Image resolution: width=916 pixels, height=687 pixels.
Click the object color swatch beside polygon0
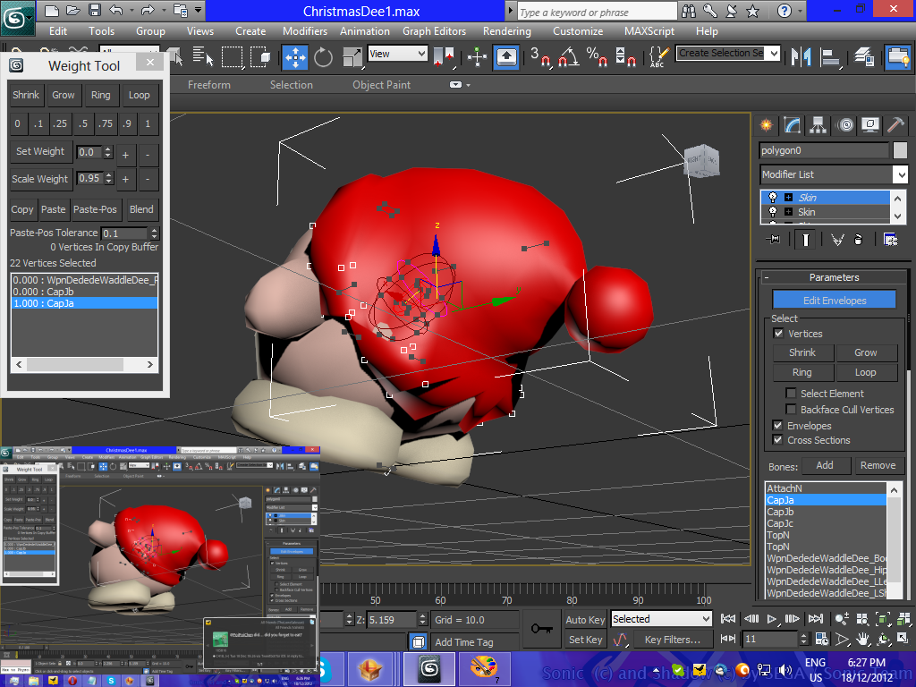point(900,150)
